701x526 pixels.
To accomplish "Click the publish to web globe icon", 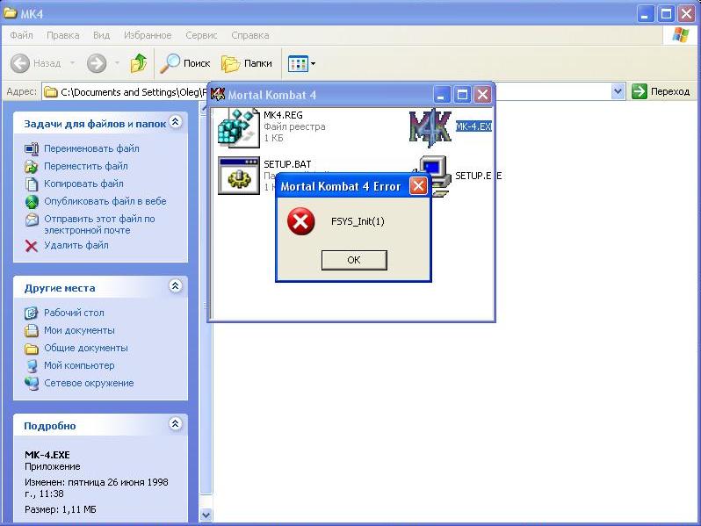I will pyautogui.click(x=32, y=202).
